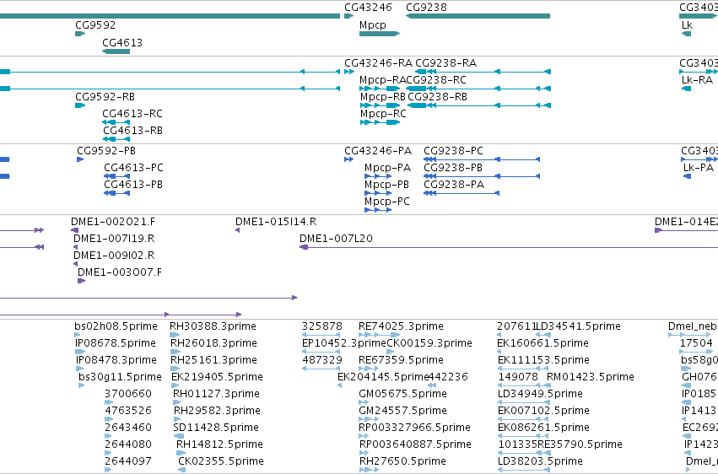
Task: Click the EK219405.5prime EST label
Action: [x=217, y=378]
